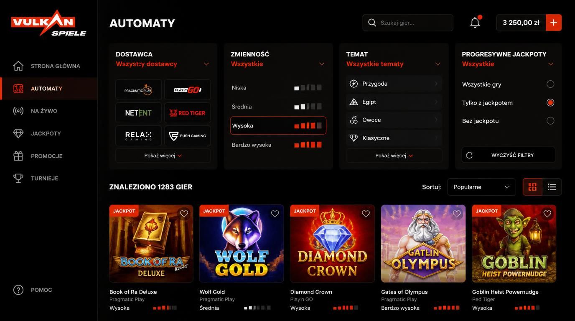The image size is (575, 321).
Task: Switch to grid view layout
Action: click(532, 187)
